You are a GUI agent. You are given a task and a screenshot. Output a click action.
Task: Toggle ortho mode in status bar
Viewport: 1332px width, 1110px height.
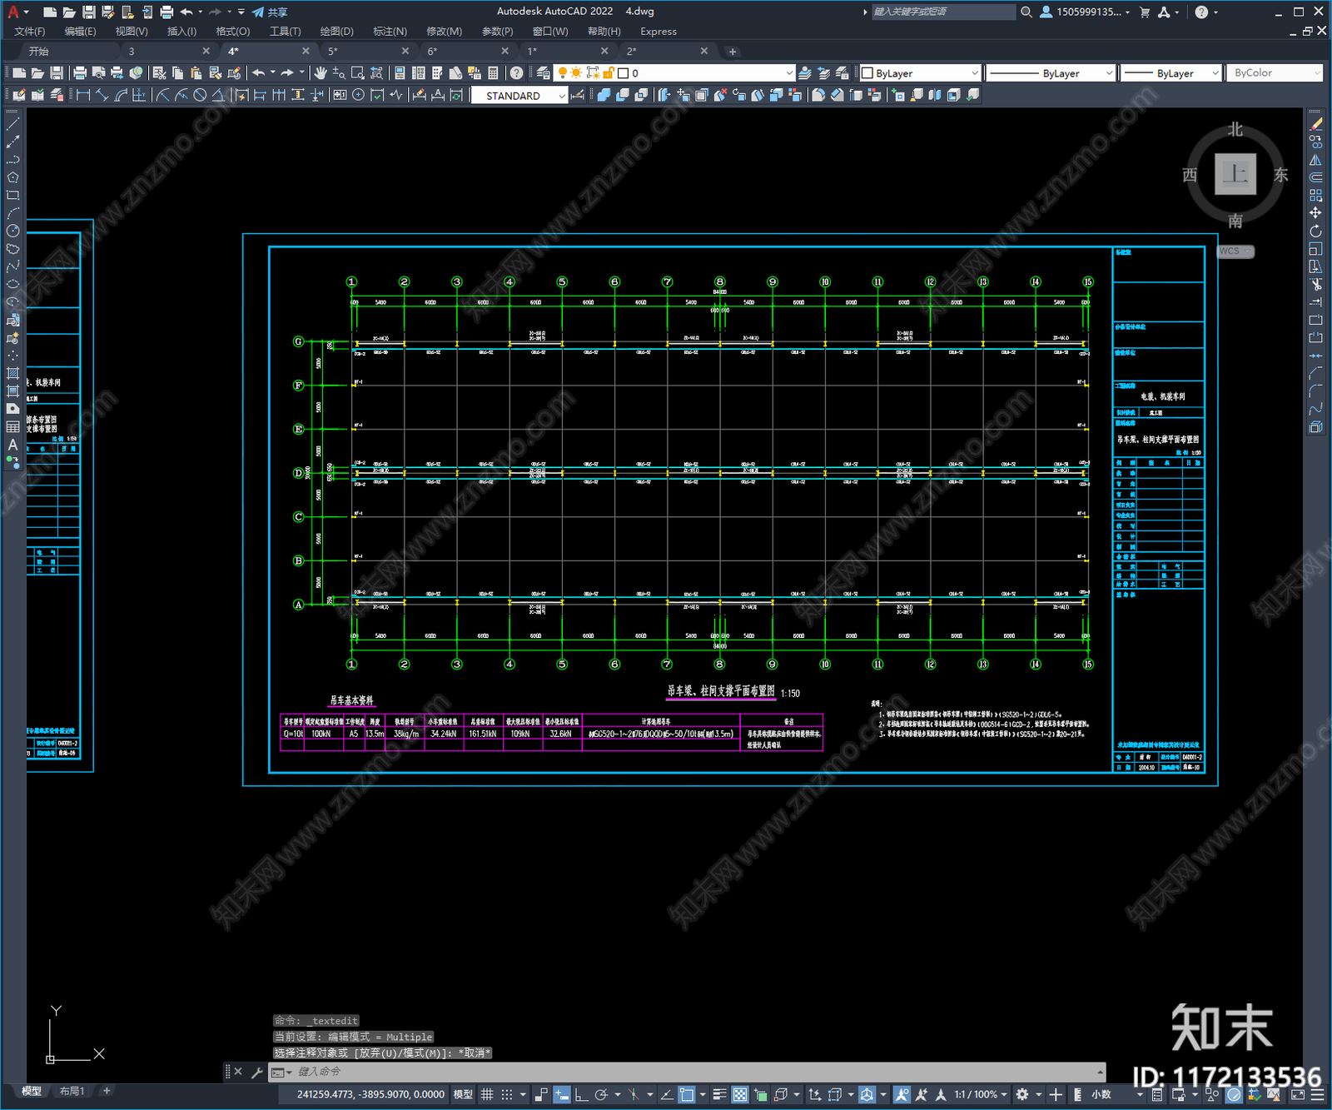[x=581, y=1094]
